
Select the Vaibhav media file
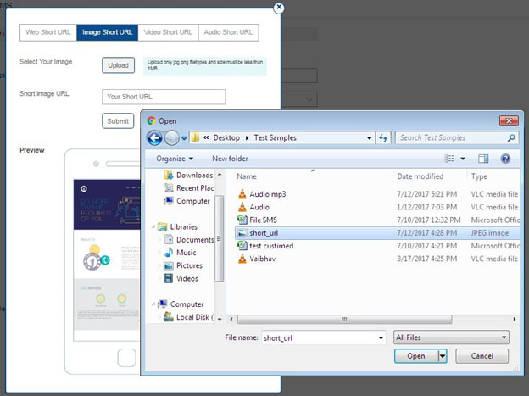[262, 259]
